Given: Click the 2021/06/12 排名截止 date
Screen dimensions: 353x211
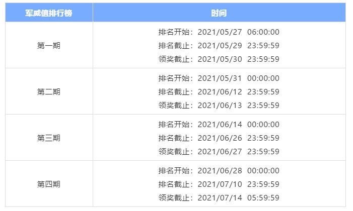Looking at the screenshot, I should tap(220, 92).
